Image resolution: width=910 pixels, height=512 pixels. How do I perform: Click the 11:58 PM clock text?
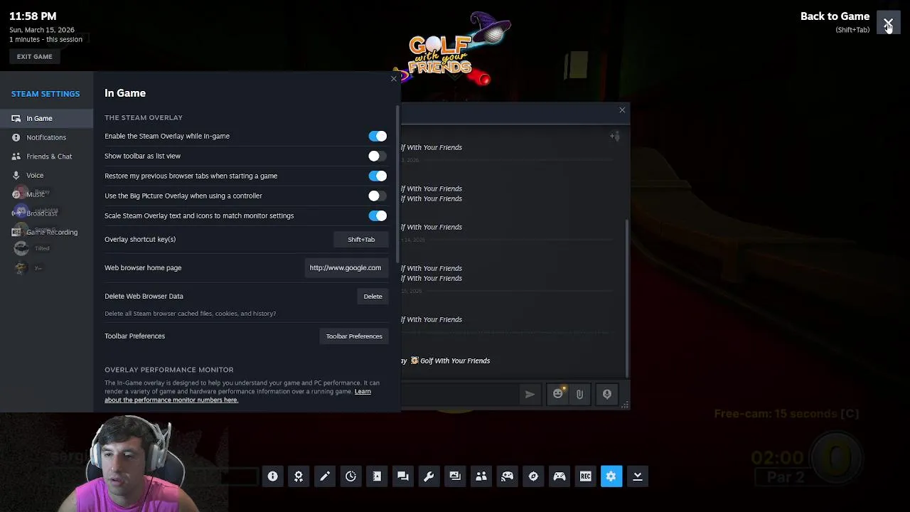click(x=33, y=16)
